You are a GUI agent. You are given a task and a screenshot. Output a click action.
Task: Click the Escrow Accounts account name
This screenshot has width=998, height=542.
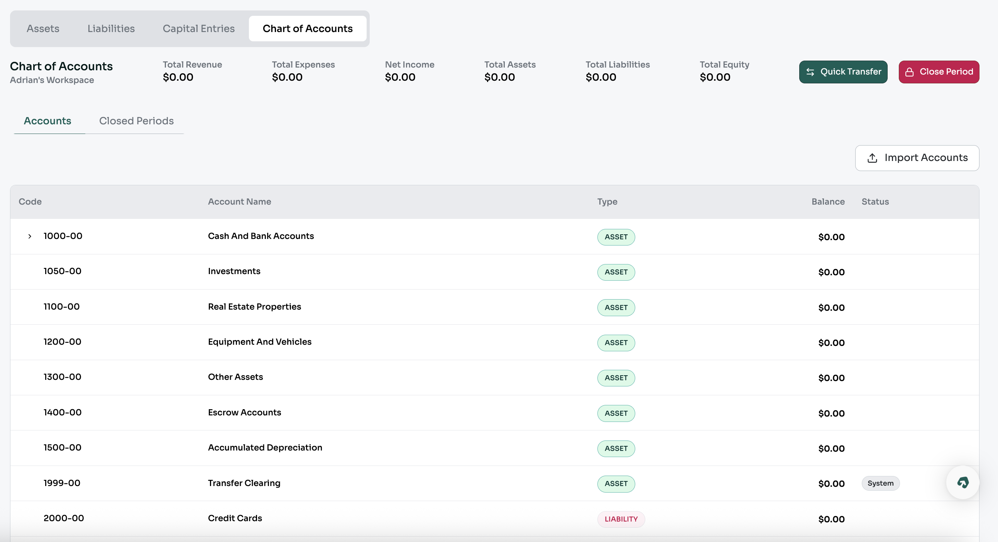point(244,413)
